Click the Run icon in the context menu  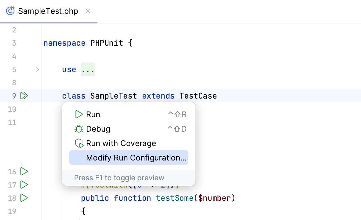[79, 114]
